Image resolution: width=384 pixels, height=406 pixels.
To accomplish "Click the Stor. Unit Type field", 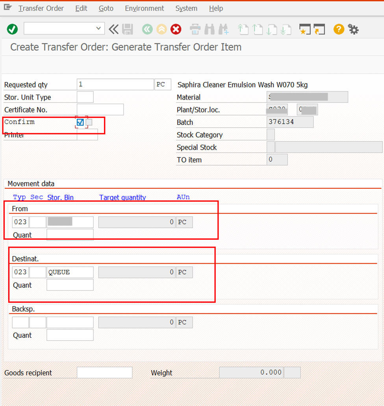I will click(85, 97).
